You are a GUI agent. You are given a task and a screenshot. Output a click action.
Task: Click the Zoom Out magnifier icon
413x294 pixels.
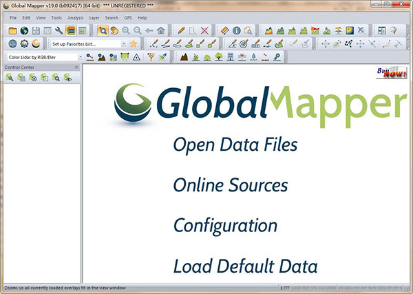(138, 31)
